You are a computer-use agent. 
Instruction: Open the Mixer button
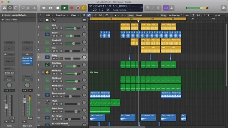point(28,8)
